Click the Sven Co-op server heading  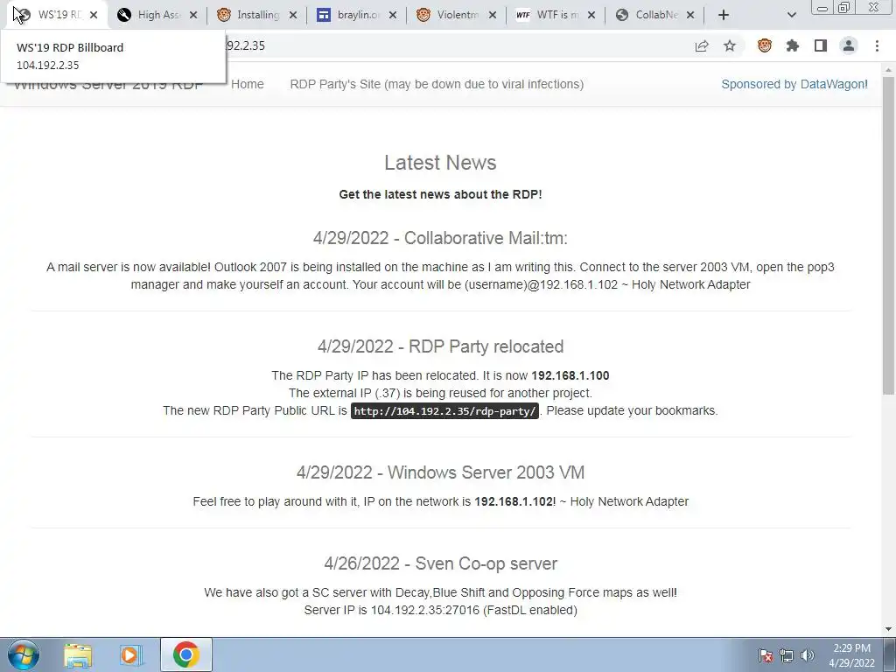click(x=440, y=563)
